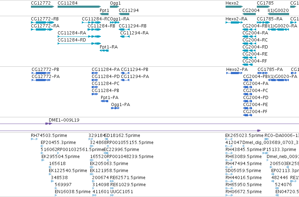
Task: Click protein CG2004-PC
Action: (247, 94)
